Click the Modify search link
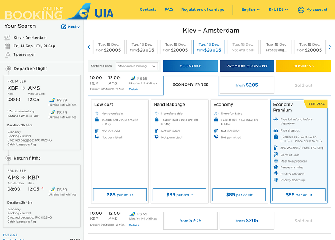 [74, 27]
